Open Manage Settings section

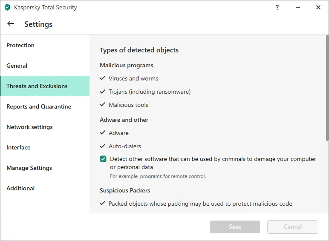(45, 168)
